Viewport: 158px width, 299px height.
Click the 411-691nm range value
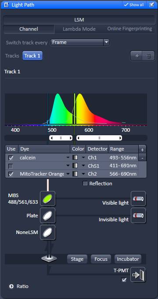(123, 166)
